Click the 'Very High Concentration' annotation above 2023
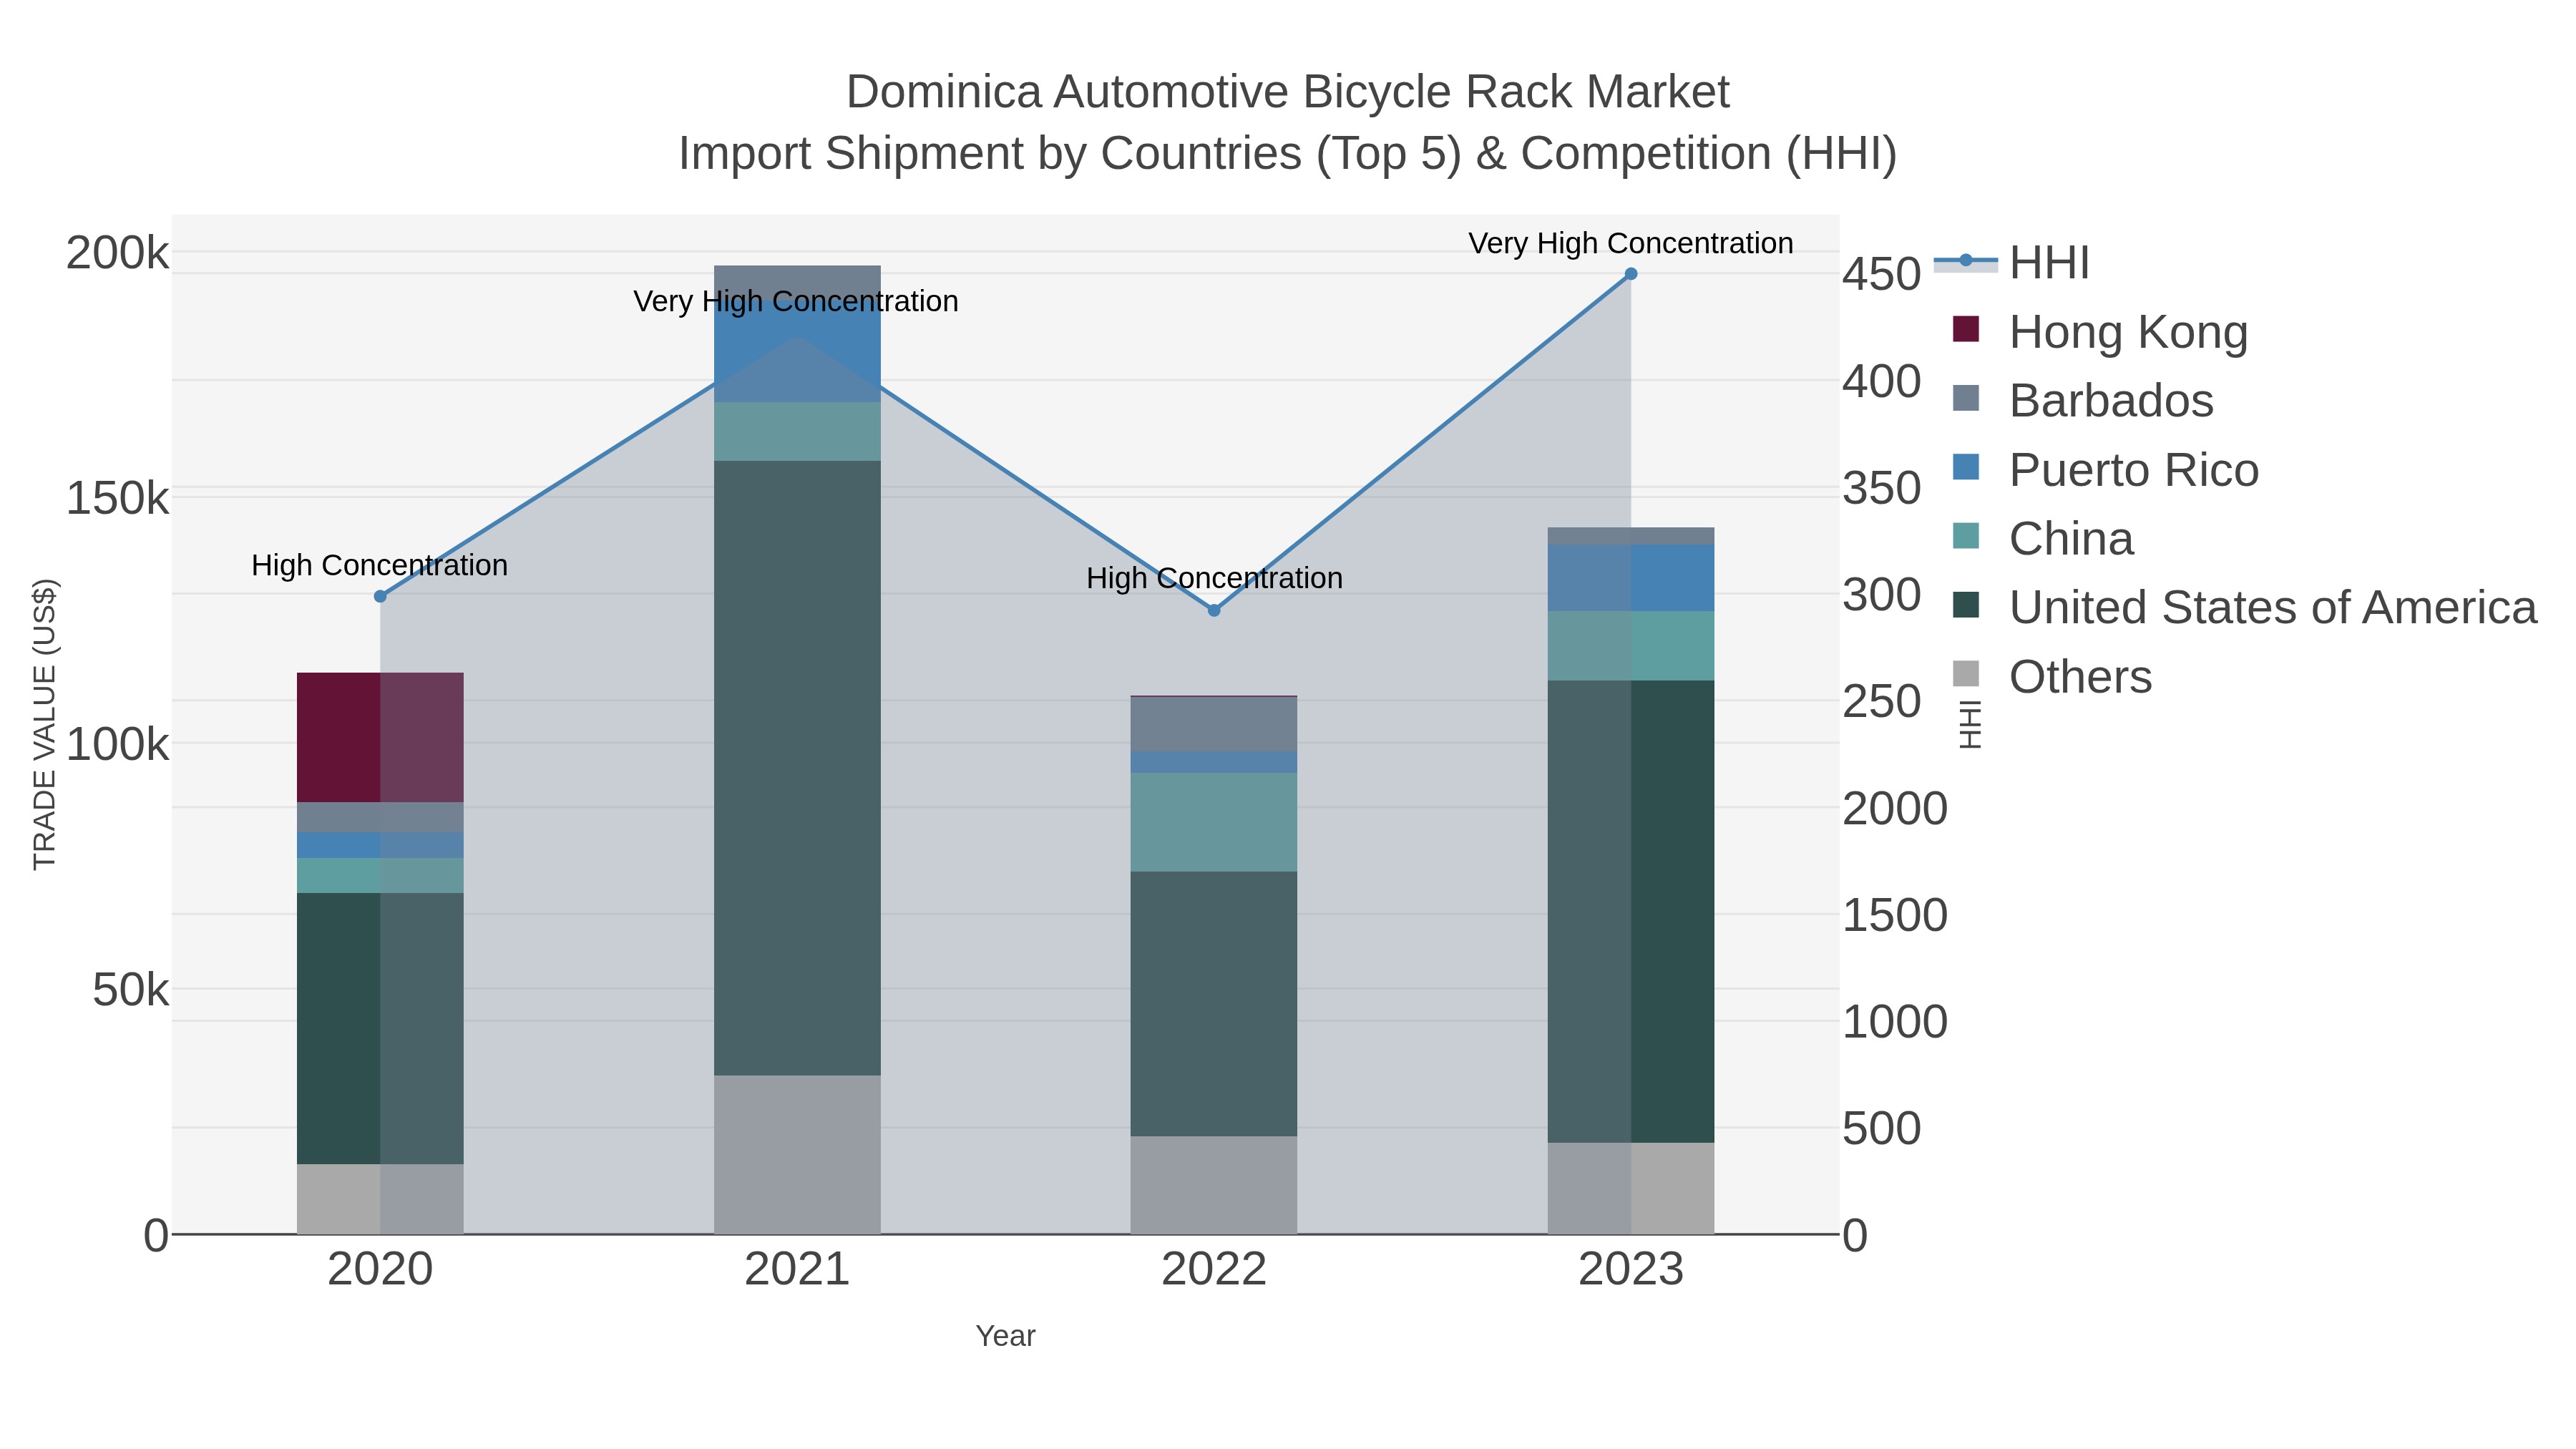The width and height of the screenshot is (2576, 1449). point(1631,243)
